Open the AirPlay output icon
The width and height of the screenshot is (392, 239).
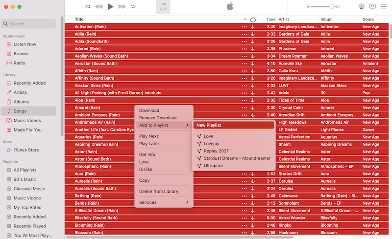click(x=361, y=7)
